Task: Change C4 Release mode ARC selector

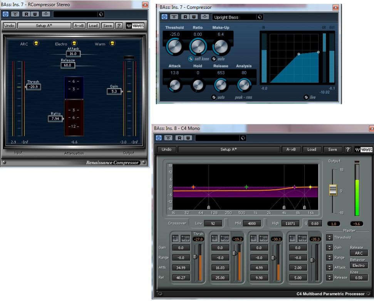Action: point(359,253)
